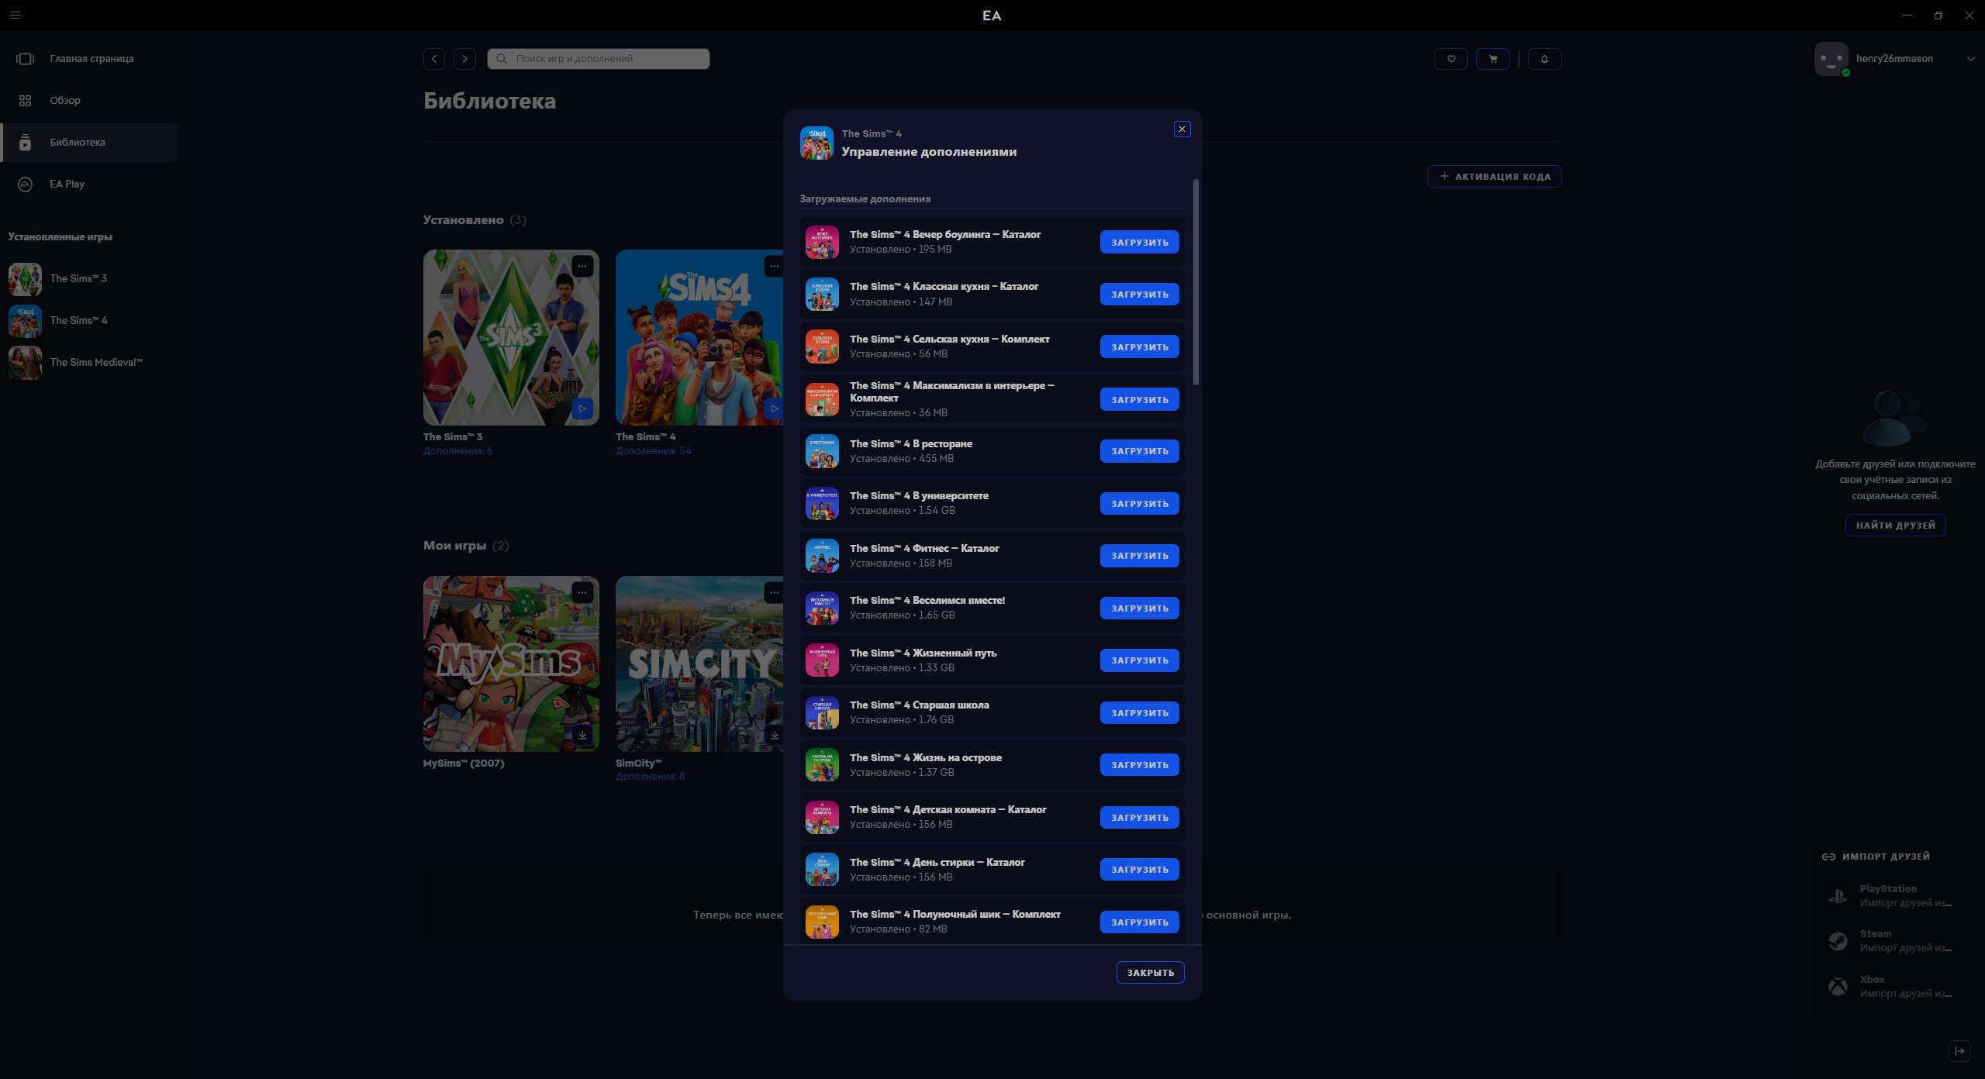
Task: Open Обзор in sidebar
Action: click(x=89, y=101)
